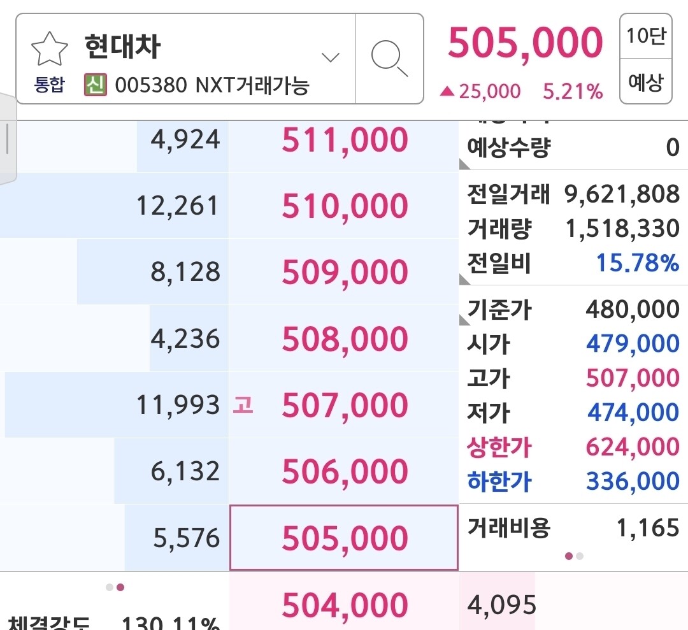Expand the triangle beside 예상수량
This screenshot has width=688, height=630.
464,166
